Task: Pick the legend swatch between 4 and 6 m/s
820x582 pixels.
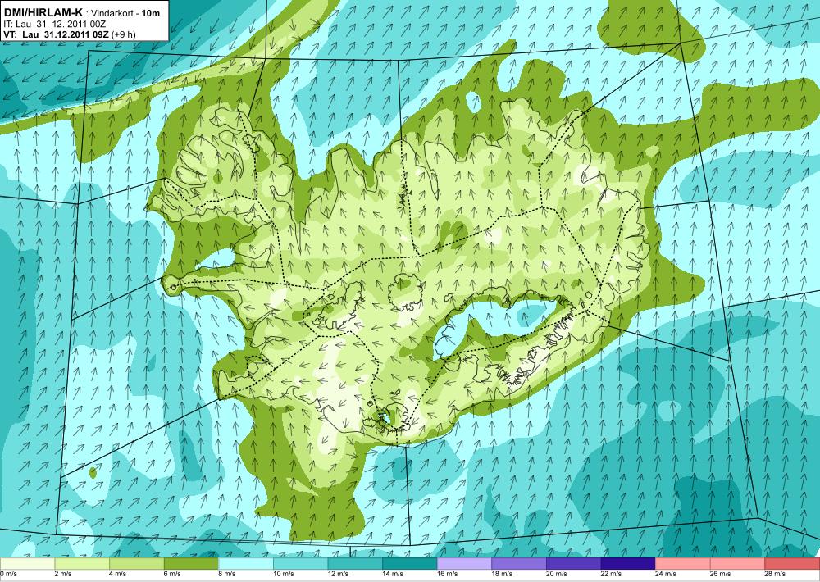Action: pos(136,563)
